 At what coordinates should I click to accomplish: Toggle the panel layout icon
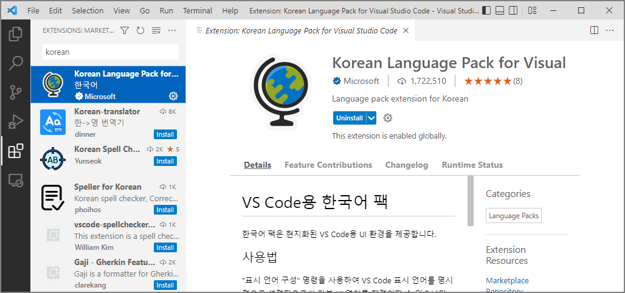tap(500, 10)
